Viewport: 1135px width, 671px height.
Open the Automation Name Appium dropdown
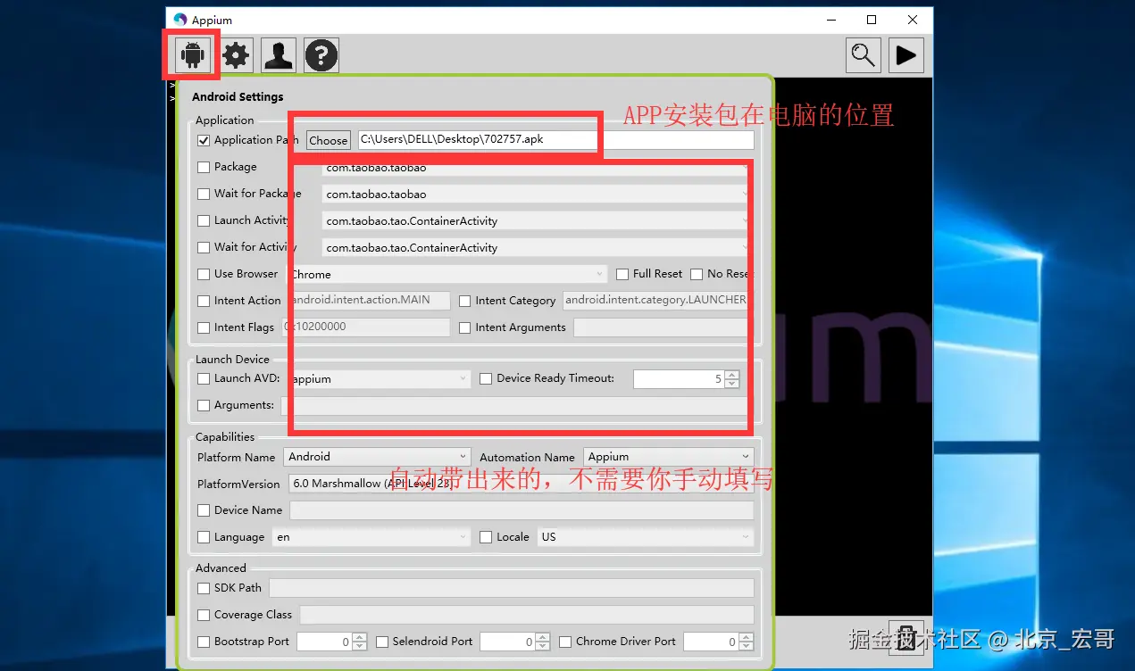point(669,457)
